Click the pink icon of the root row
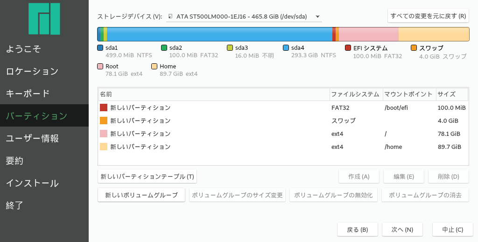The height and width of the screenshot is (242, 478). (104, 134)
